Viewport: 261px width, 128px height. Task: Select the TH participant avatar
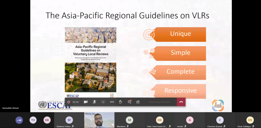tap(33, 120)
